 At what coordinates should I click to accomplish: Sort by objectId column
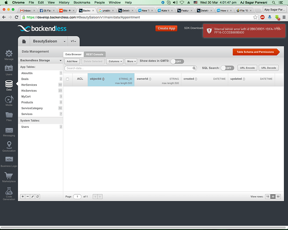pos(103,79)
